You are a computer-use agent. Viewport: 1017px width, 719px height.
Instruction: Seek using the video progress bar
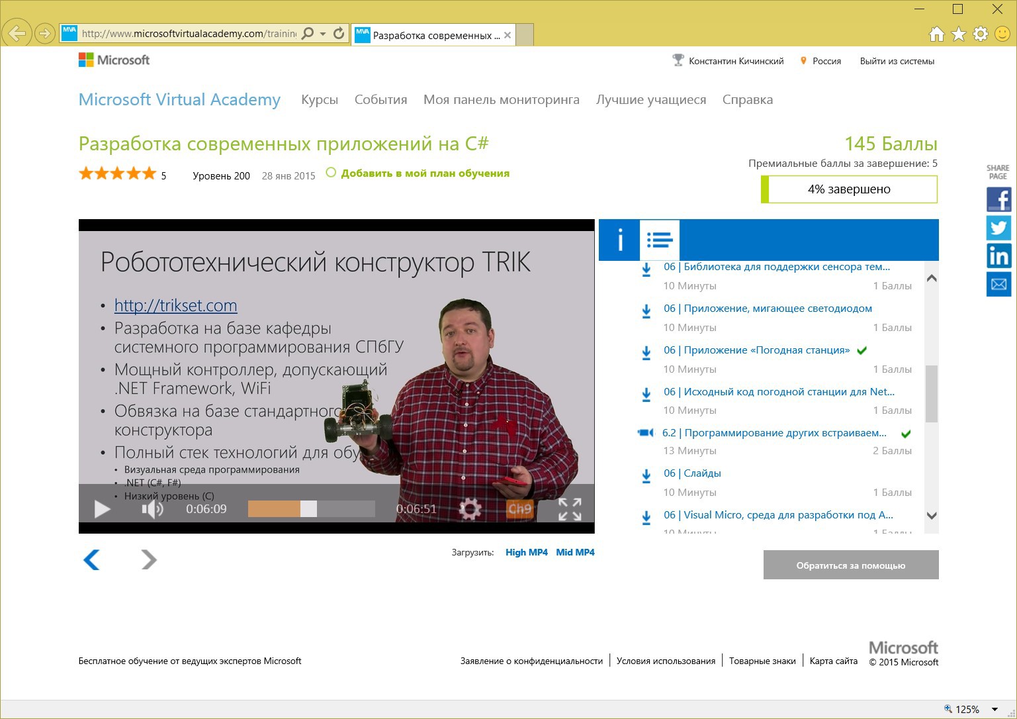[x=311, y=508]
